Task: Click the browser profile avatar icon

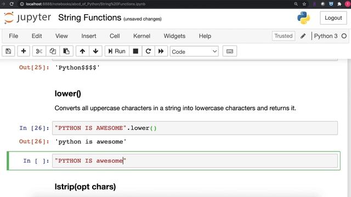Action: pos(348,4)
